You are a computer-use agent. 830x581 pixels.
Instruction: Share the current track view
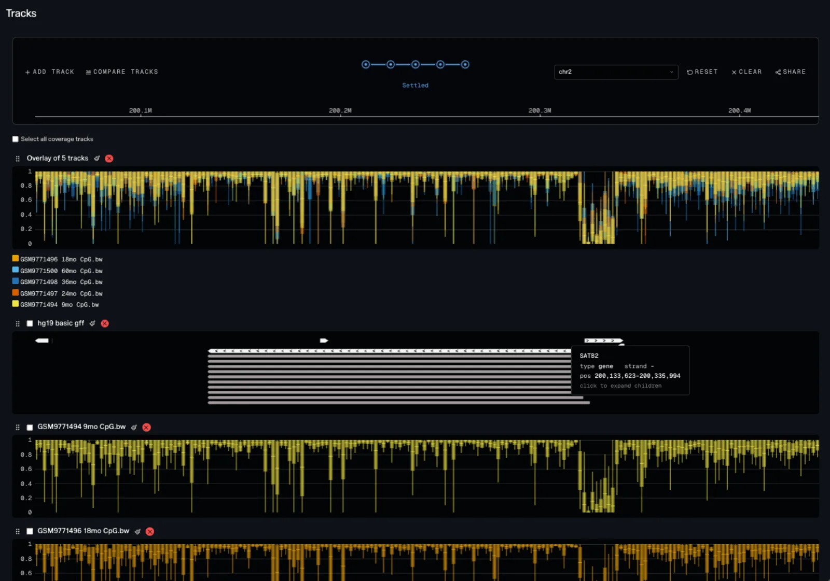(791, 72)
